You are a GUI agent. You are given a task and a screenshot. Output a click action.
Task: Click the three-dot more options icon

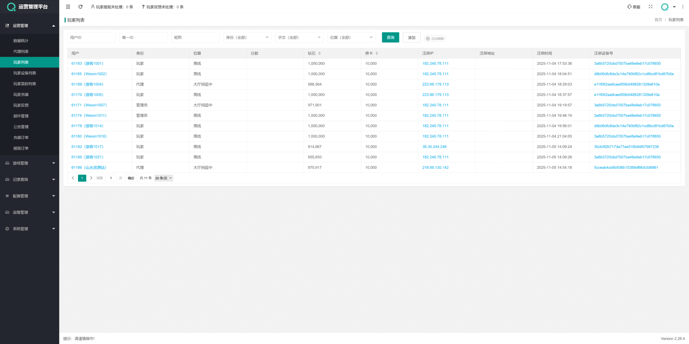click(x=683, y=7)
